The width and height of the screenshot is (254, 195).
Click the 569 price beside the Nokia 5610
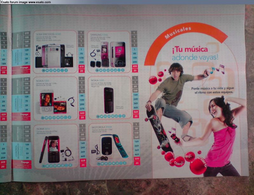tap(83, 160)
